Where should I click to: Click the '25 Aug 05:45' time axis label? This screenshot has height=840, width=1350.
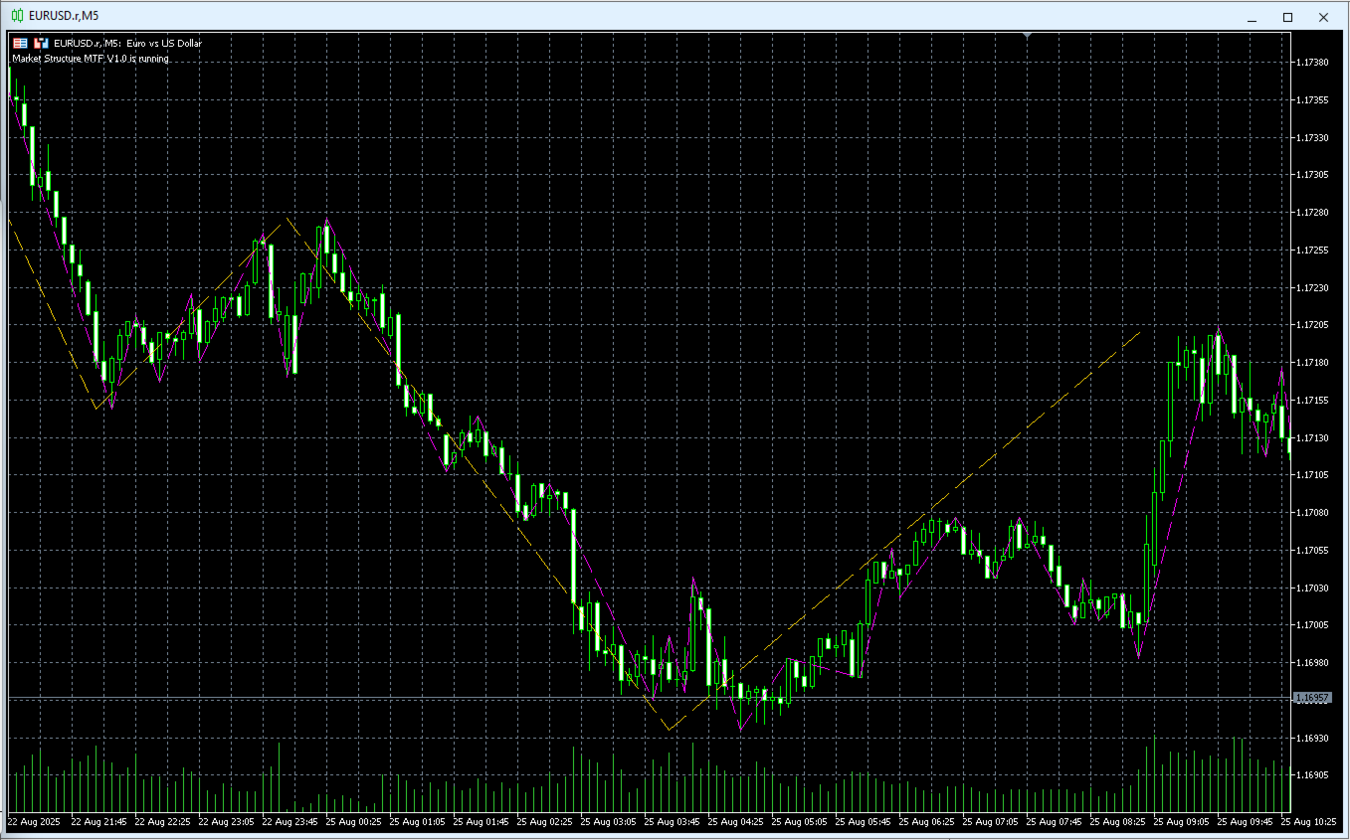tap(863, 822)
